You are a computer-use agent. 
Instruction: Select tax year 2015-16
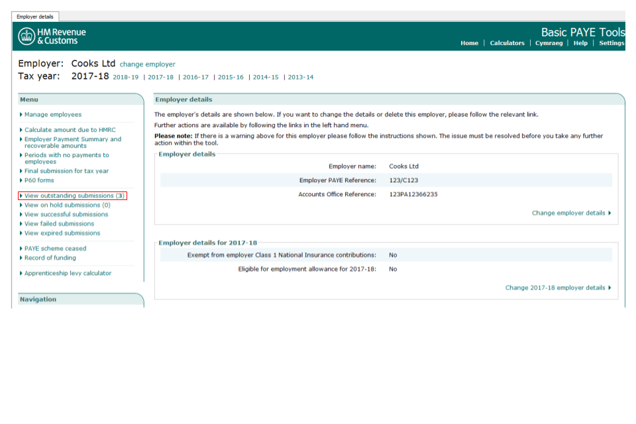pyautogui.click(x=231, y=77)
